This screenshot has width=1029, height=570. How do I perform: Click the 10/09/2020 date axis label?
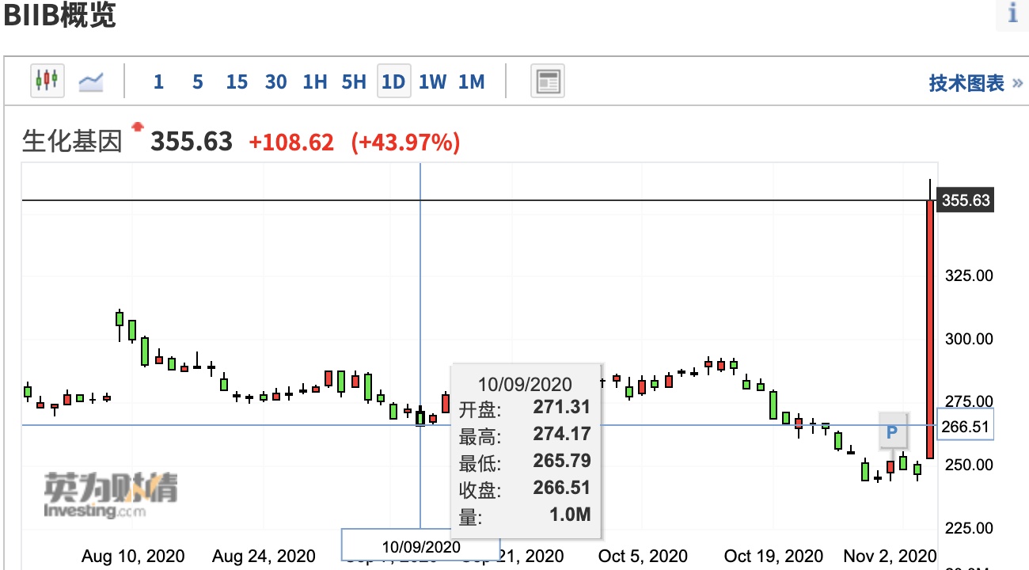pyautogui.click(x=420, y=546)
